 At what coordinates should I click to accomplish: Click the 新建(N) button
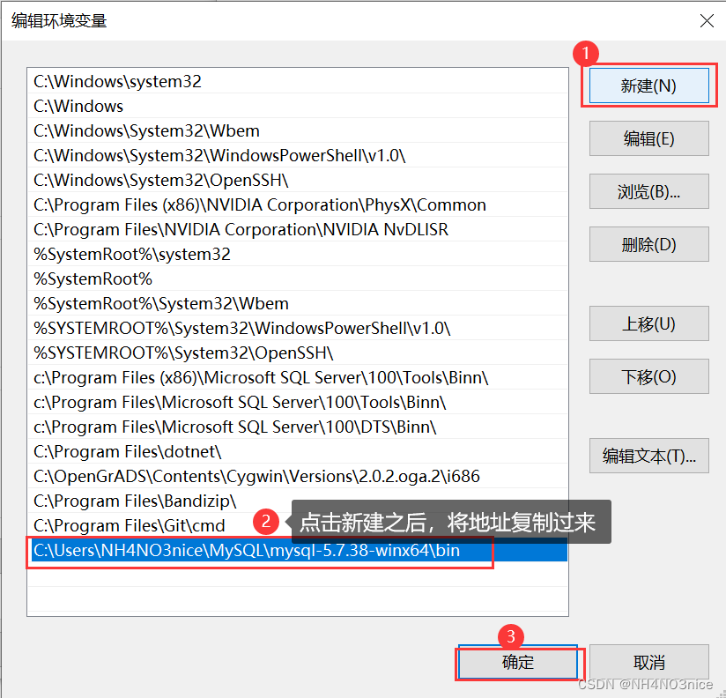(x=648, y=85)
